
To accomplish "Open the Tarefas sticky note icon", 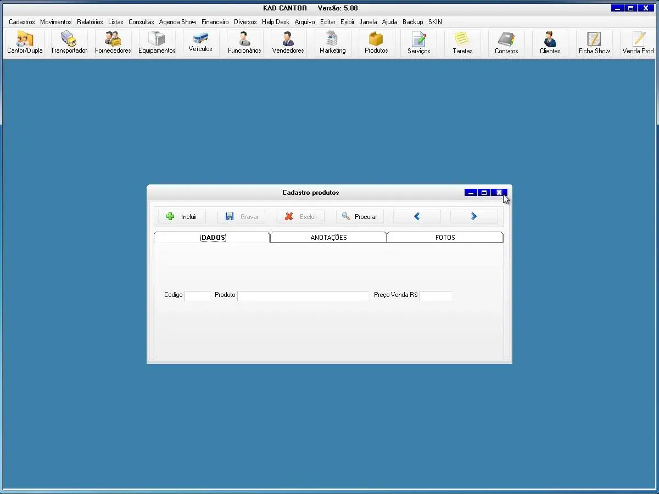I will [462, 43].
